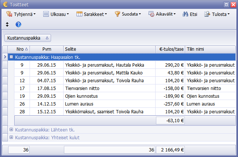This screenshot has width=238, height=157.
Task: Sort by the Pvm column header
Action: [47, 49]
